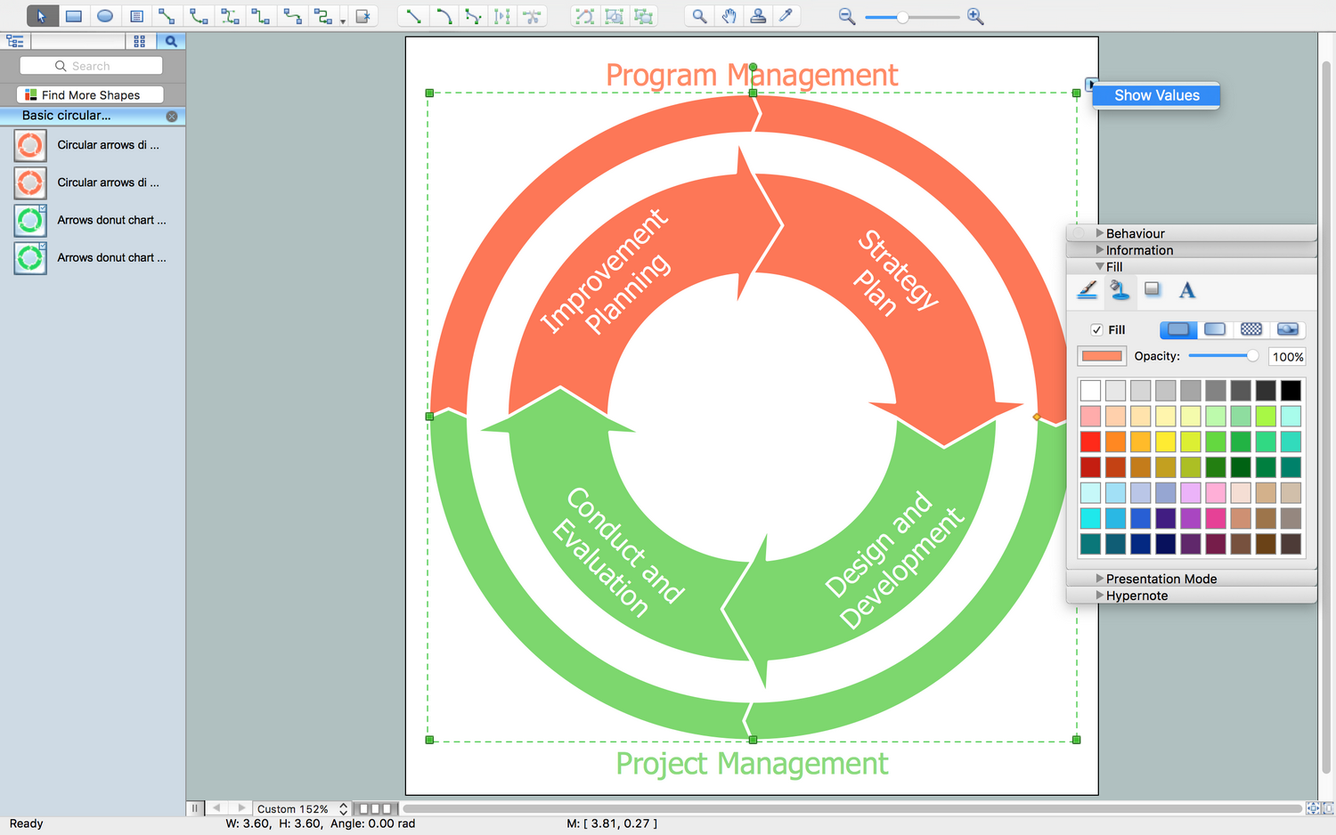This screenshot has height=835, width=1336.
Task: Open the Hypernote section
Action: 1136,595
